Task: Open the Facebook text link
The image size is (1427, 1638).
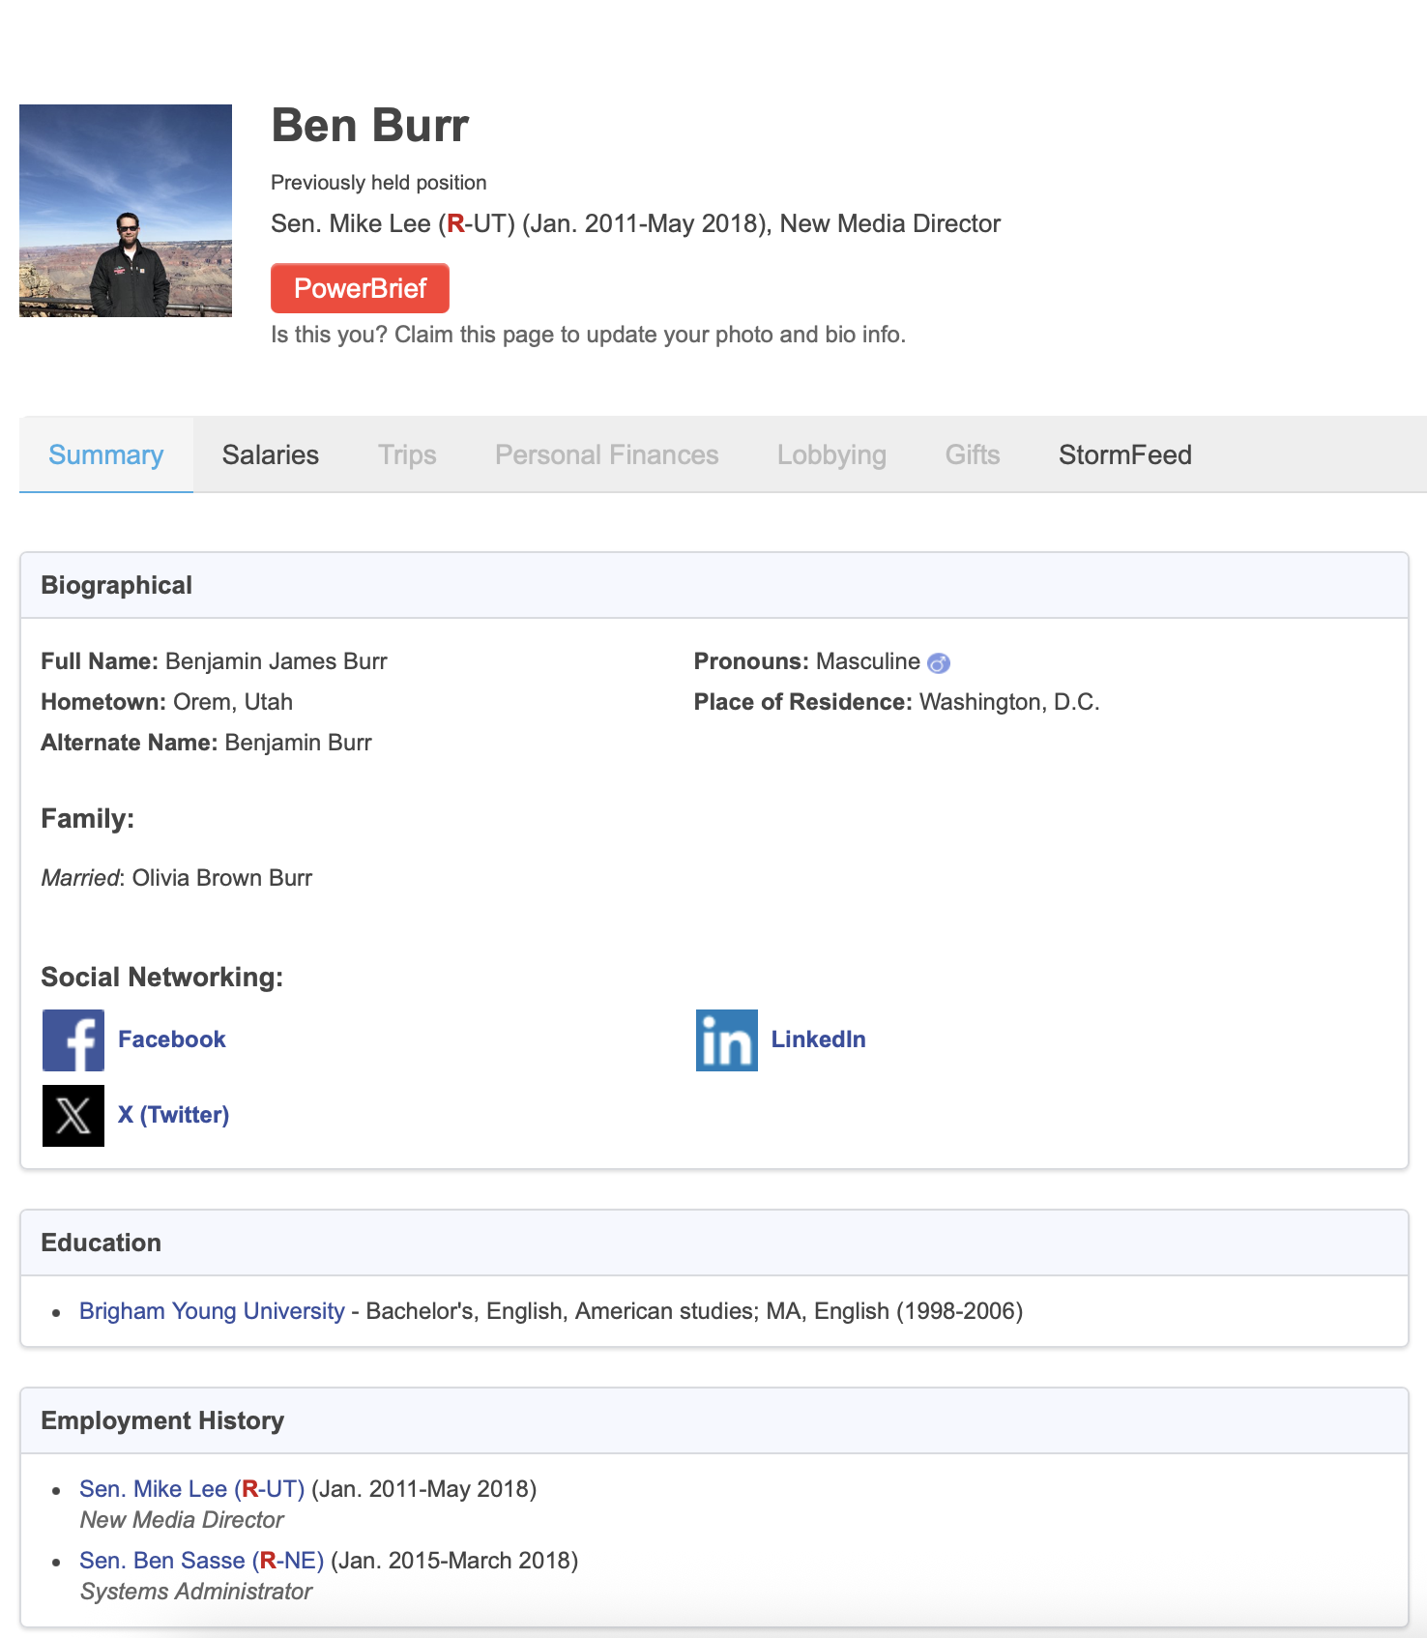Action: (172, 1039)
